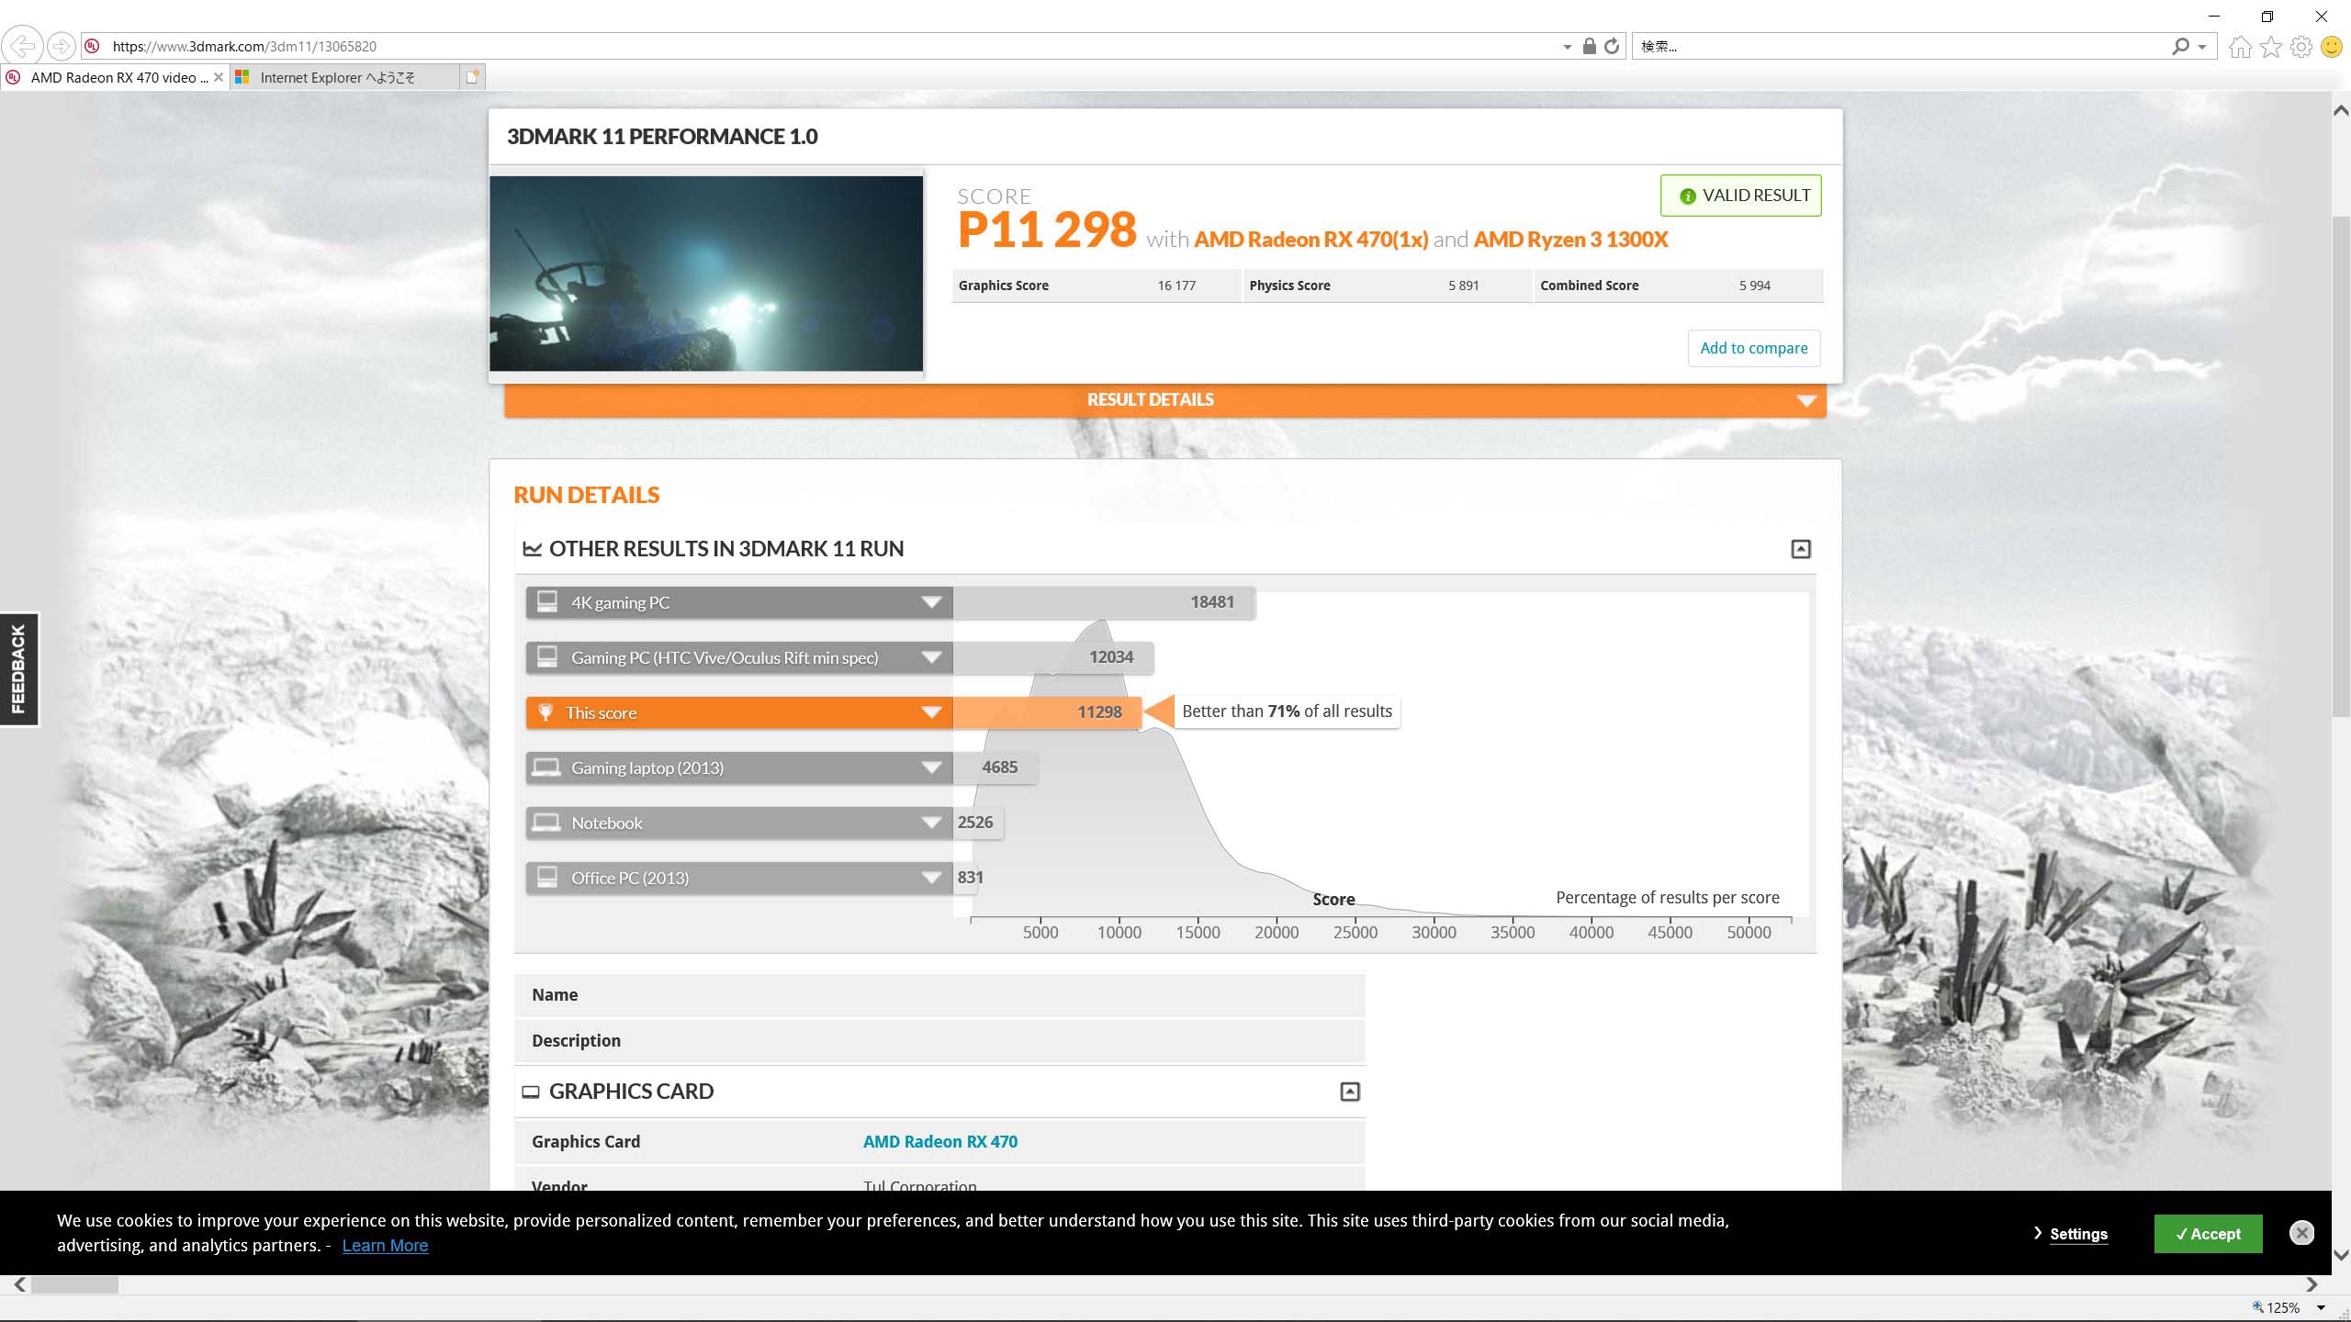Open a new tab with the new tab button
The width and height of the screenshot is (2351, 1322).
pos(472,77)
